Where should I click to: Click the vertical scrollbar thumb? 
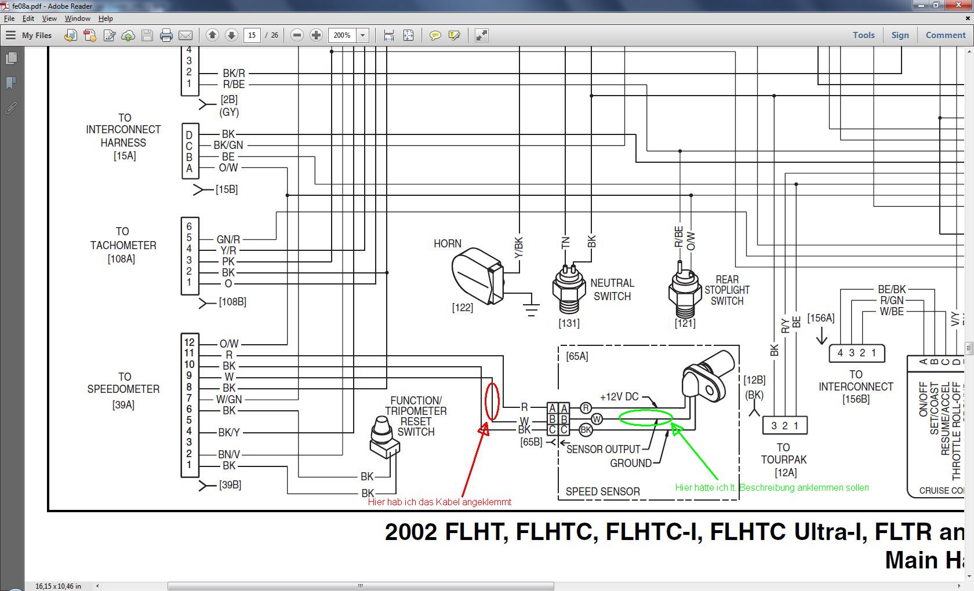point(969,348)
